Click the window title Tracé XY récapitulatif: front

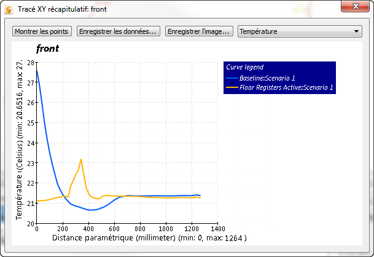(x=62, y=9)
